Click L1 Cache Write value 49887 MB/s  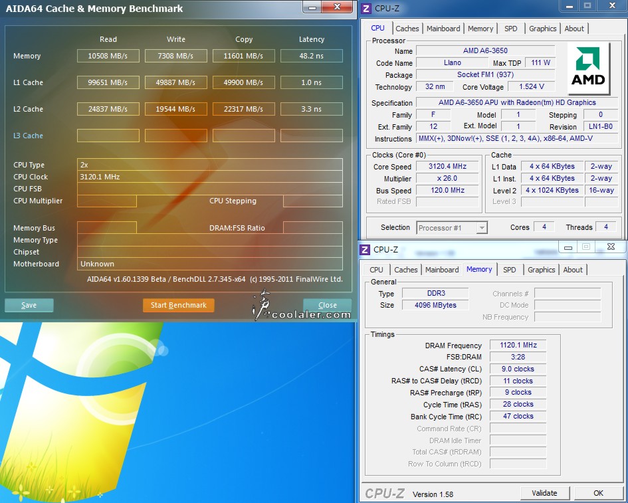[x=176, y=82]
